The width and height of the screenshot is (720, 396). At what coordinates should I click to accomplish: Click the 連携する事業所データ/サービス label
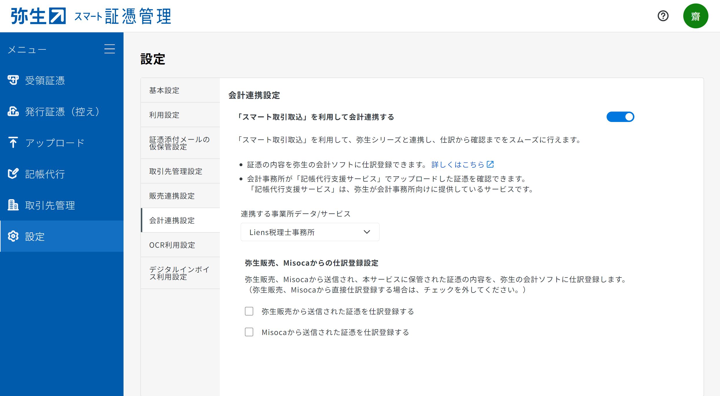(x=296, y=214)
